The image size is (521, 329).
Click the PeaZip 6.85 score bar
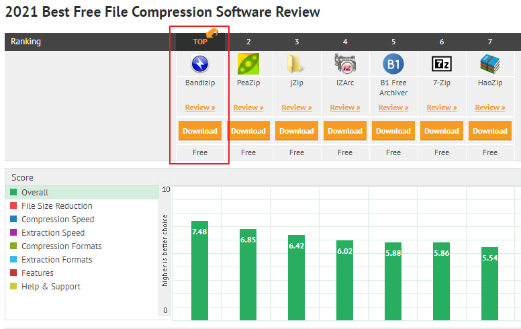pyautogui.click(x=248, y=275)
